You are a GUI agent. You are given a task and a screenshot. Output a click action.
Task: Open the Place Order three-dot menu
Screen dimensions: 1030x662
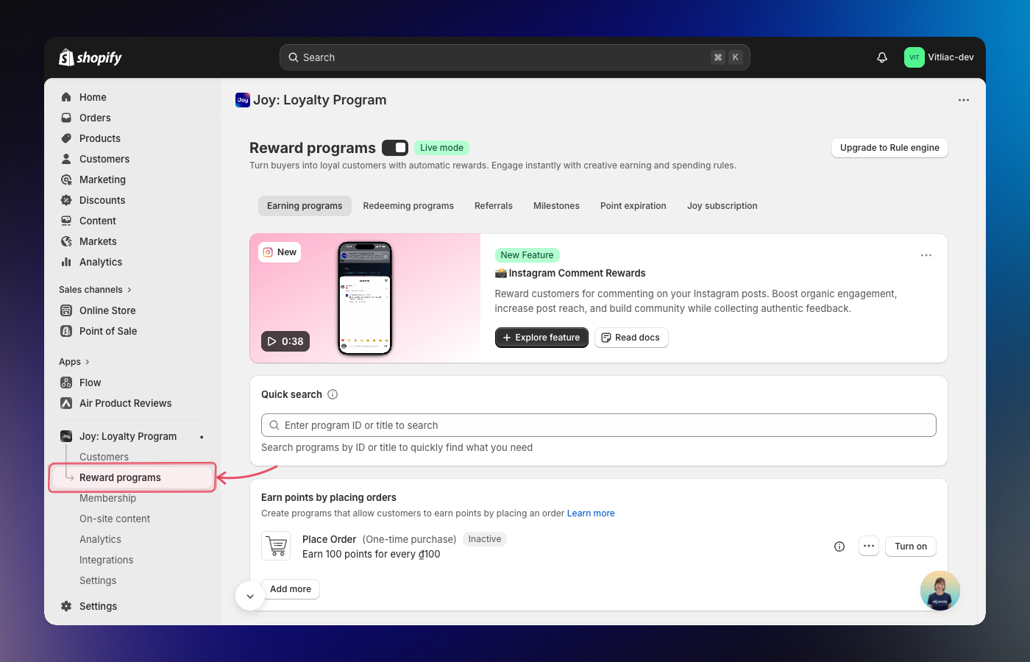click(x=869, y=547)
